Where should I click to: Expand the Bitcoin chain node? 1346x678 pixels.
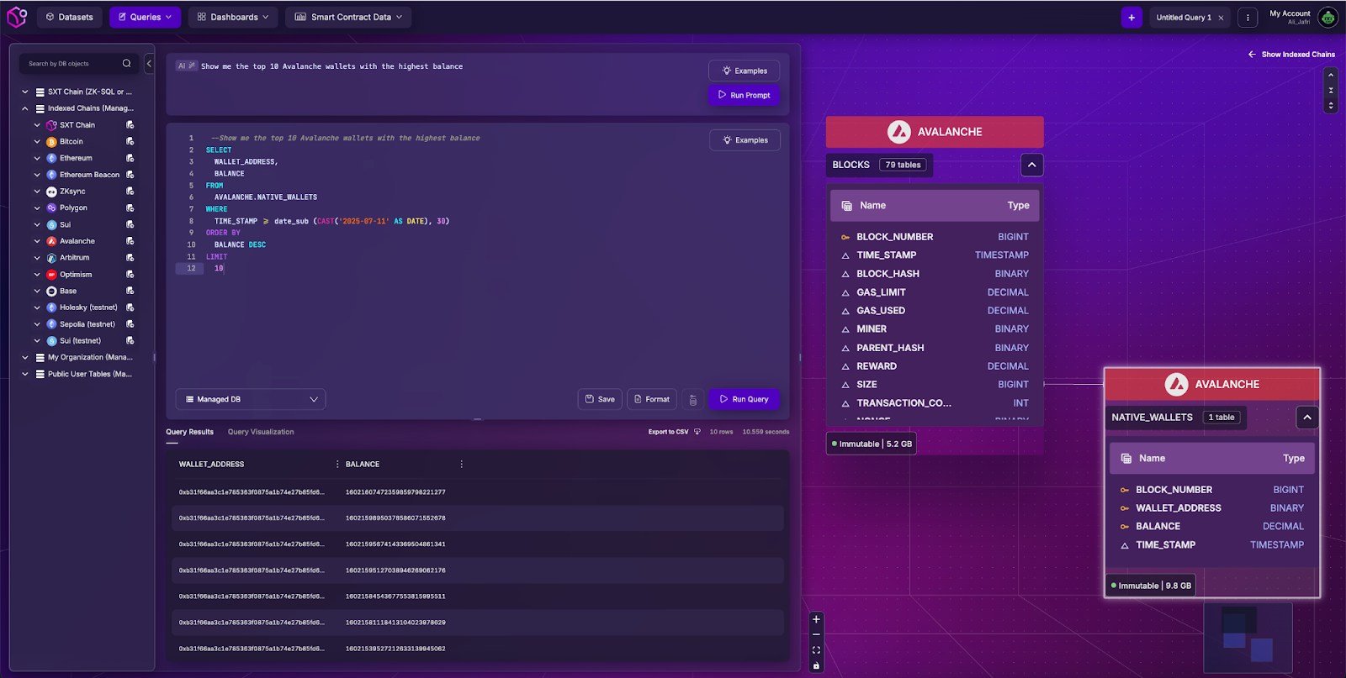tap(37, 141)
